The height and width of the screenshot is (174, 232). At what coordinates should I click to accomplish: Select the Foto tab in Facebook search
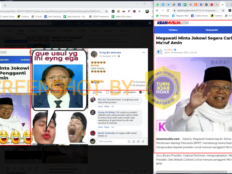coord(21,31)
